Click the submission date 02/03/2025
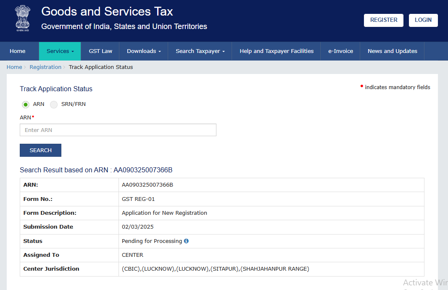Screen dimensions: 448x290 point(138,227)
